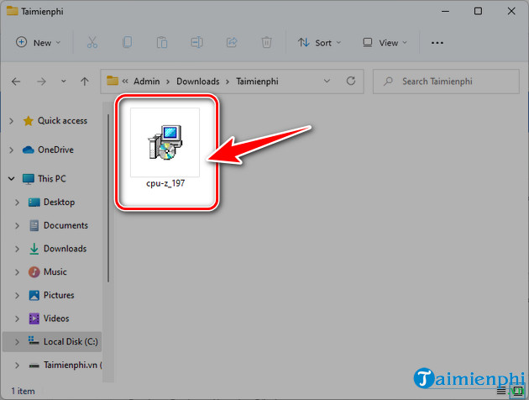Collapse the This PC node

point(12,178)
